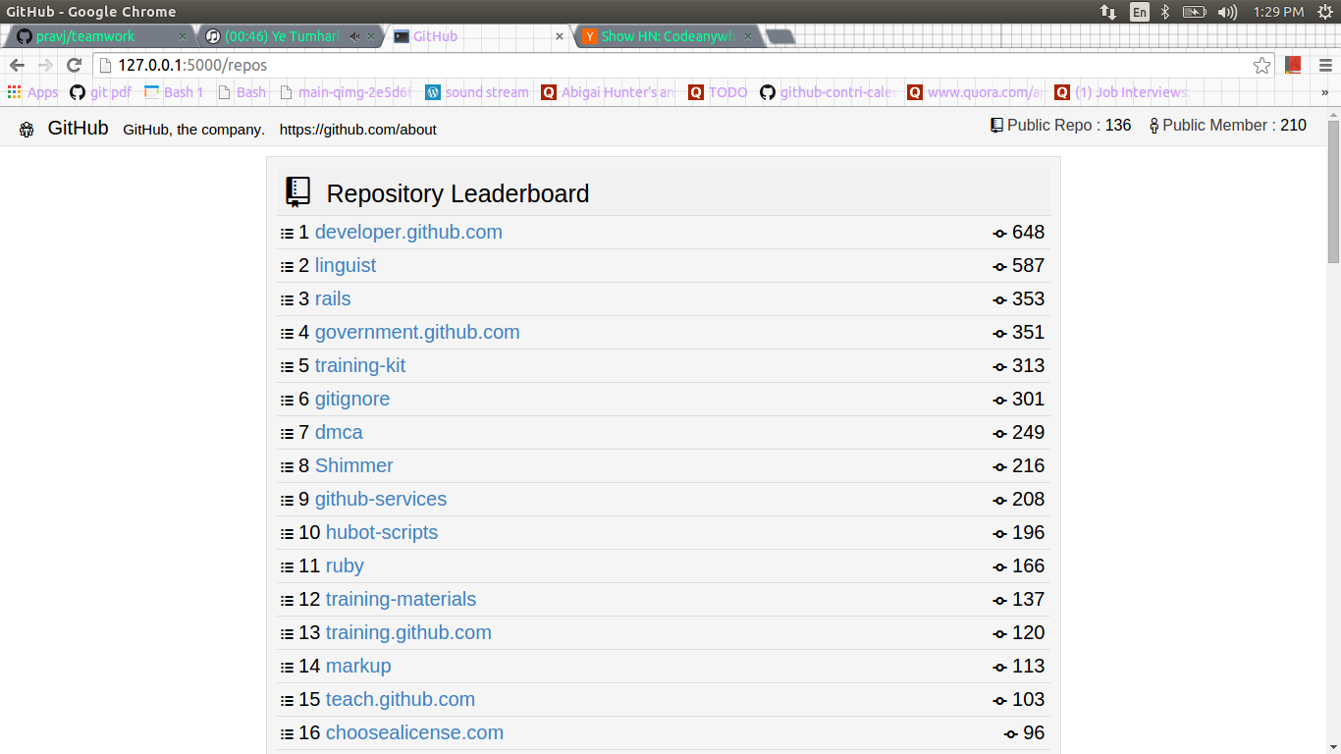Switch to the Show HN: Codeanywhere tab
1341x754 pixels.
pos(668,36)
